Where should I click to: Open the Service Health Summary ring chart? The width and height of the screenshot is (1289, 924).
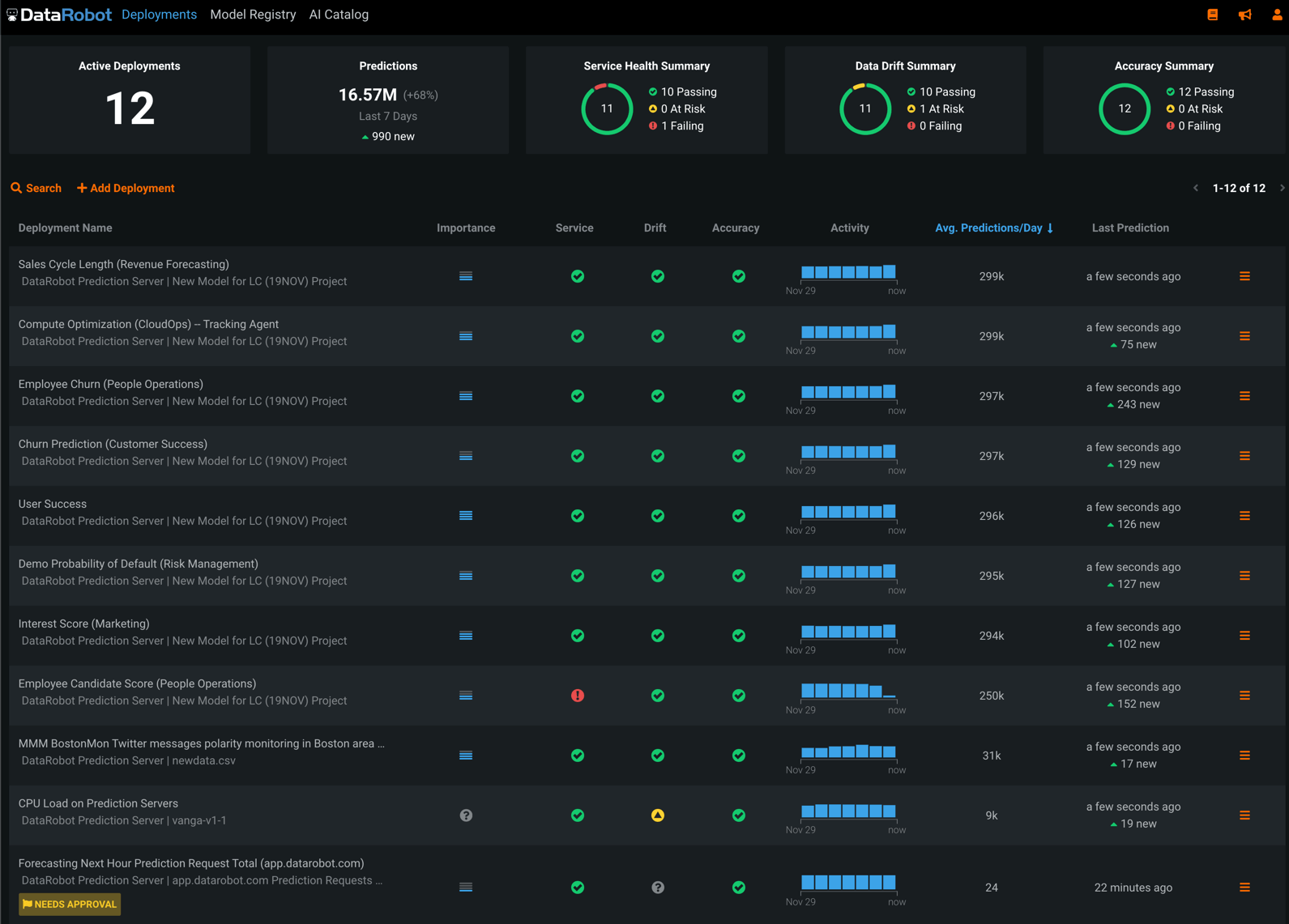(607, 109)
